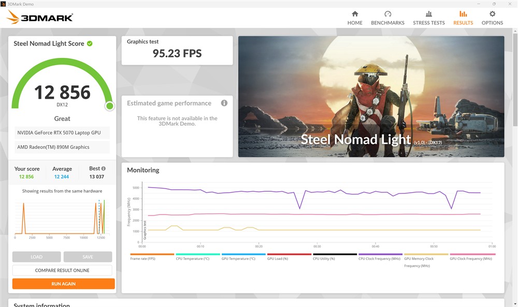Open Options via the gear icon
Image resolution: width=518 pixels, height=307 pixels.
tap(492, 14)
